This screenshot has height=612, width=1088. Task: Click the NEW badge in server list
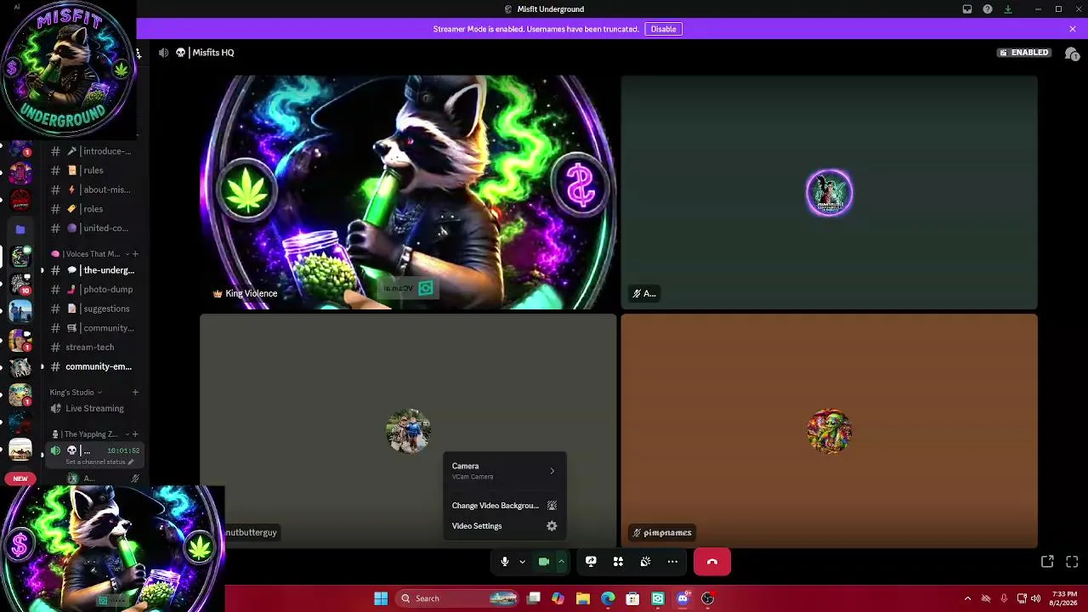20,479
